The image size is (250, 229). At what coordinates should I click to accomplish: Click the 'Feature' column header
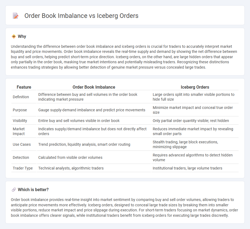[x=24, y=87]
